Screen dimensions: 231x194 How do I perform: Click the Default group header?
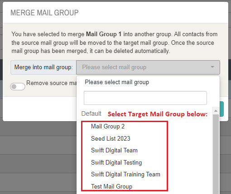coord(91,114)
